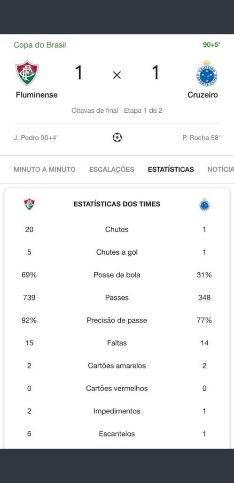Click the Posse de bola statistic row
The width and height of the screenshot is (234, 483).
[117, 275]
